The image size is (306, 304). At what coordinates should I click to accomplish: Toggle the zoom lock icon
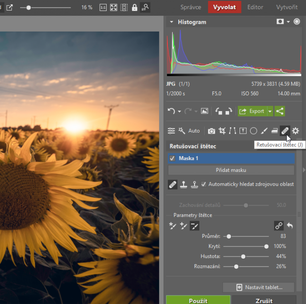tap(134, 8)
